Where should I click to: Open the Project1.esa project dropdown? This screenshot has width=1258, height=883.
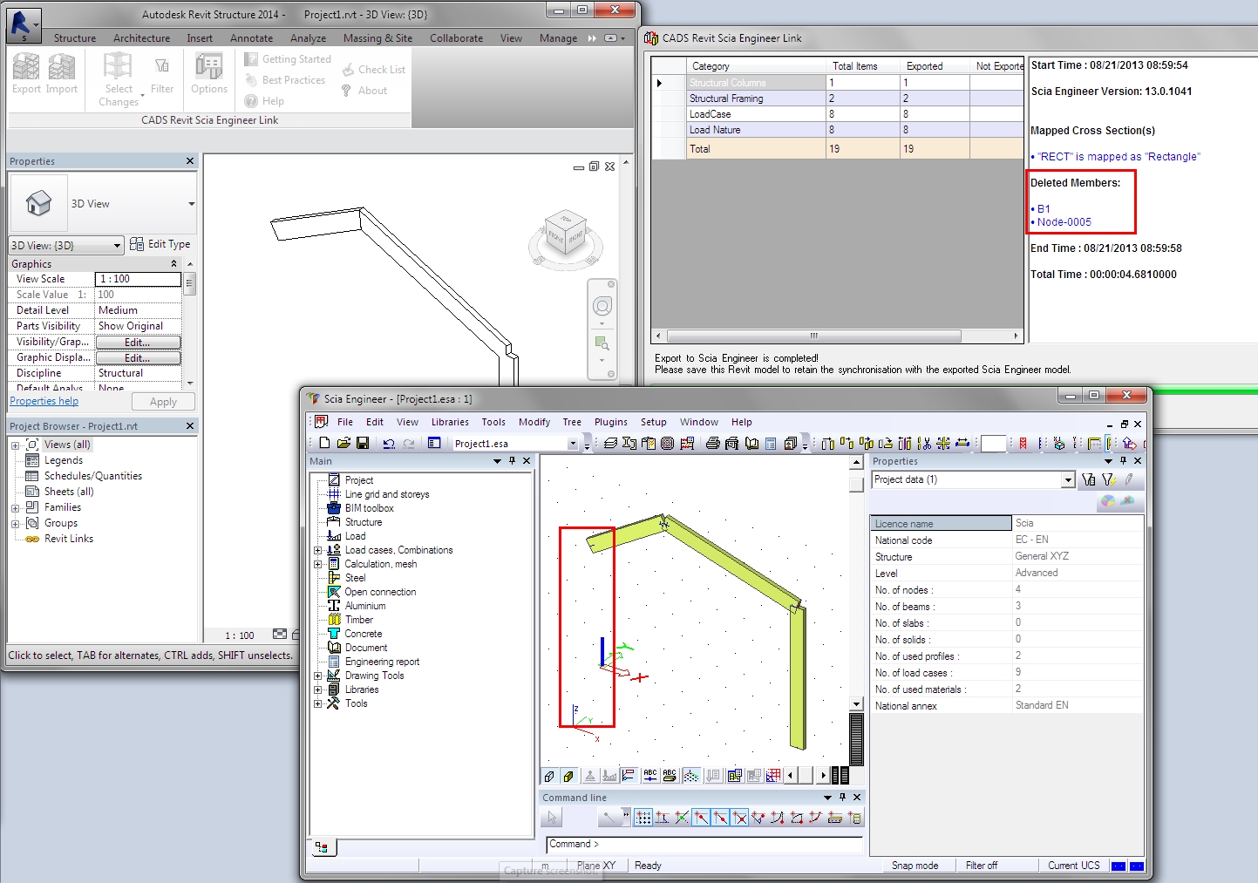click(573, 444)
